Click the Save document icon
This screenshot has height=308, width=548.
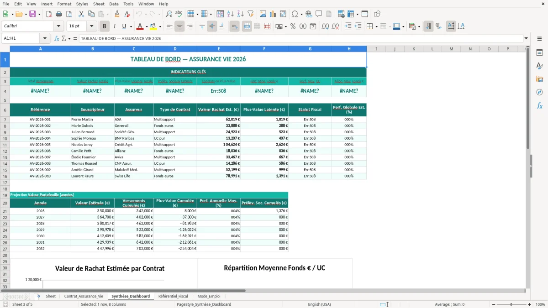pyautogui.click(x=32, y=14)
